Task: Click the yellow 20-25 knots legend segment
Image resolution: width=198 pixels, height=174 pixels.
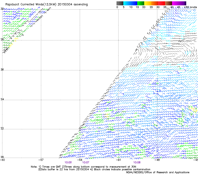Action: coord(148,3)
